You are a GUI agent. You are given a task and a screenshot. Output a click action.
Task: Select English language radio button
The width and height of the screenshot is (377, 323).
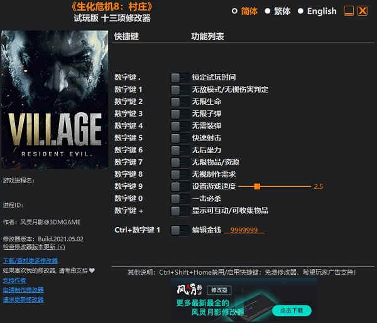[x=300, y=11]
